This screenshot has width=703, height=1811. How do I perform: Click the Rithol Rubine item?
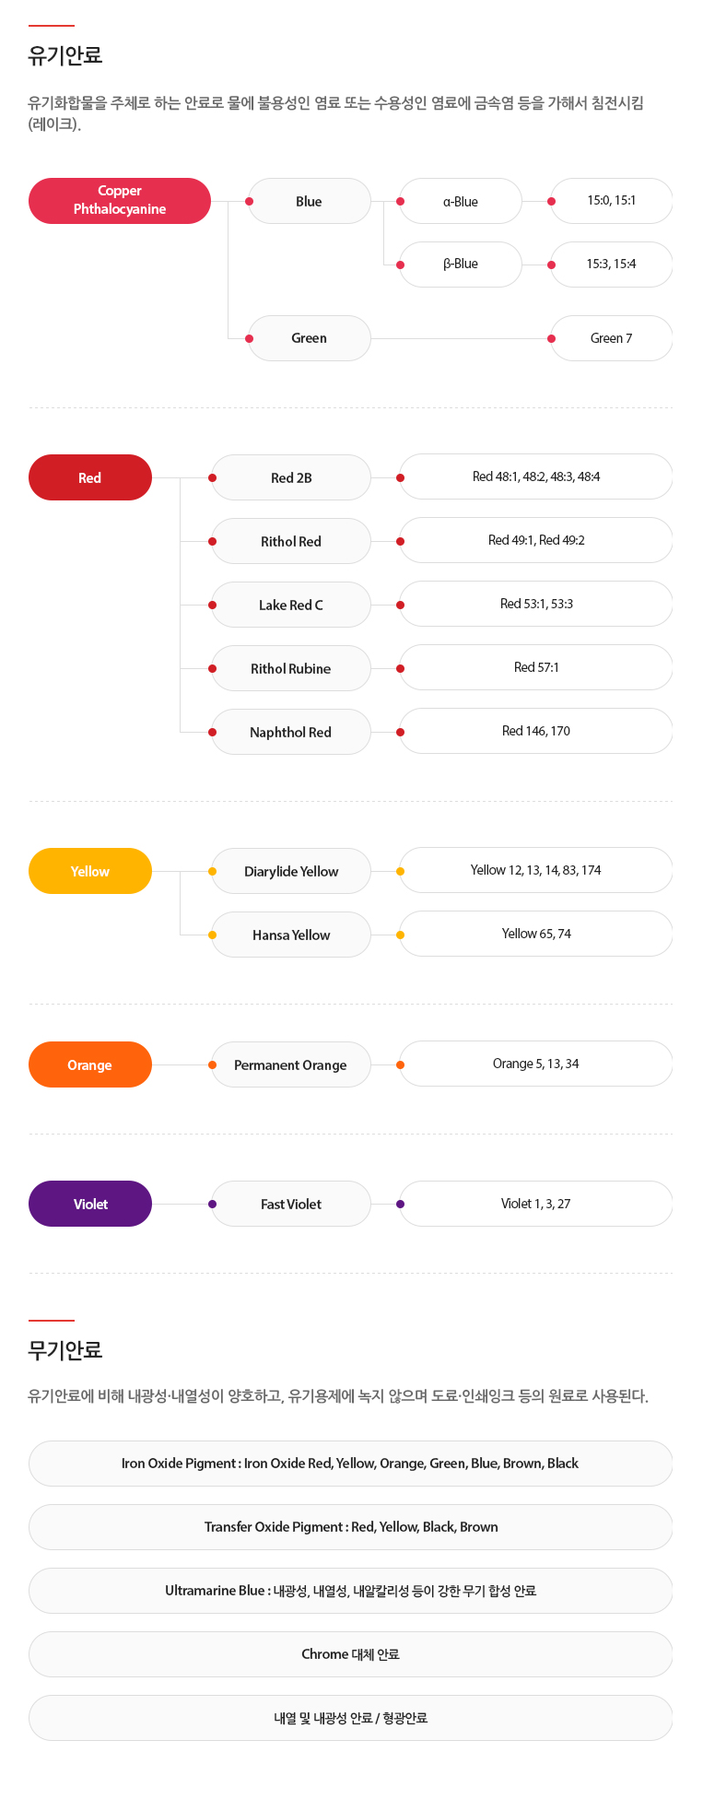tap(291, 668)
